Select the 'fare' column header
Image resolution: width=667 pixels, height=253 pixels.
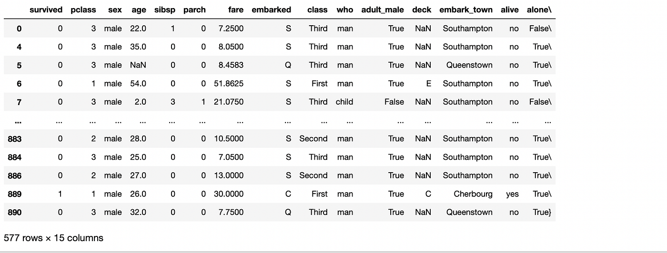[235, 10]
